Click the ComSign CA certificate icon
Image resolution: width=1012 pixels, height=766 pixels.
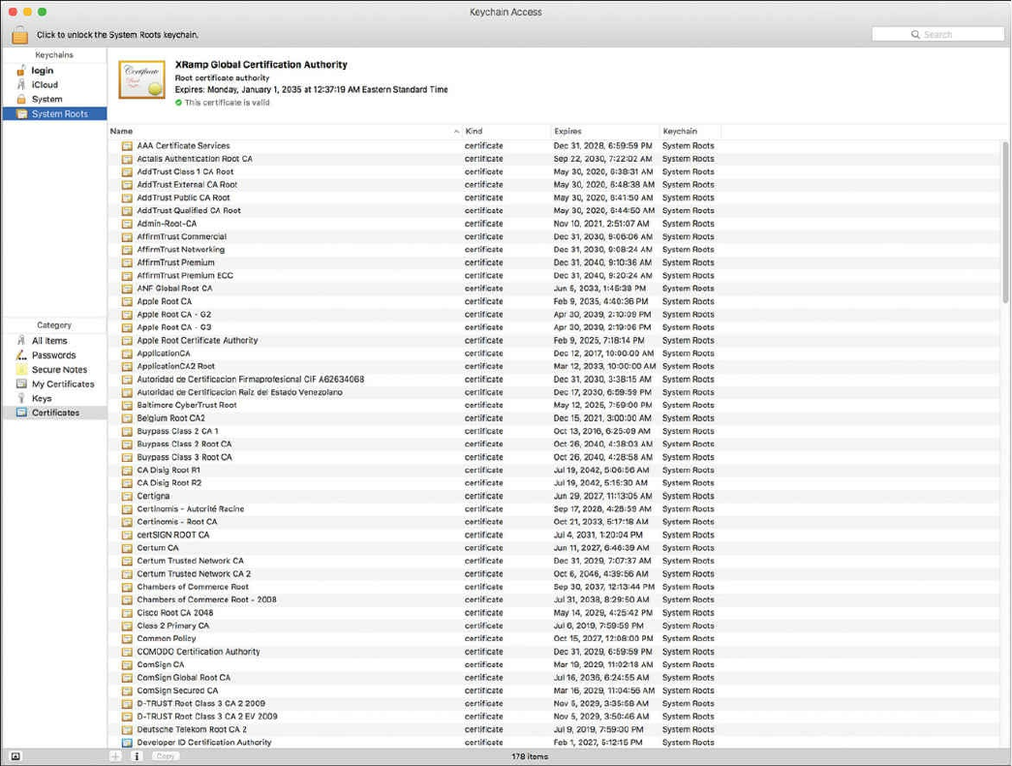[x=127, y=664]
